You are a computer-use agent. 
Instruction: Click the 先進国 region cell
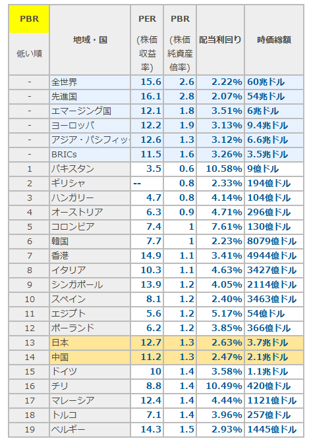90,97
